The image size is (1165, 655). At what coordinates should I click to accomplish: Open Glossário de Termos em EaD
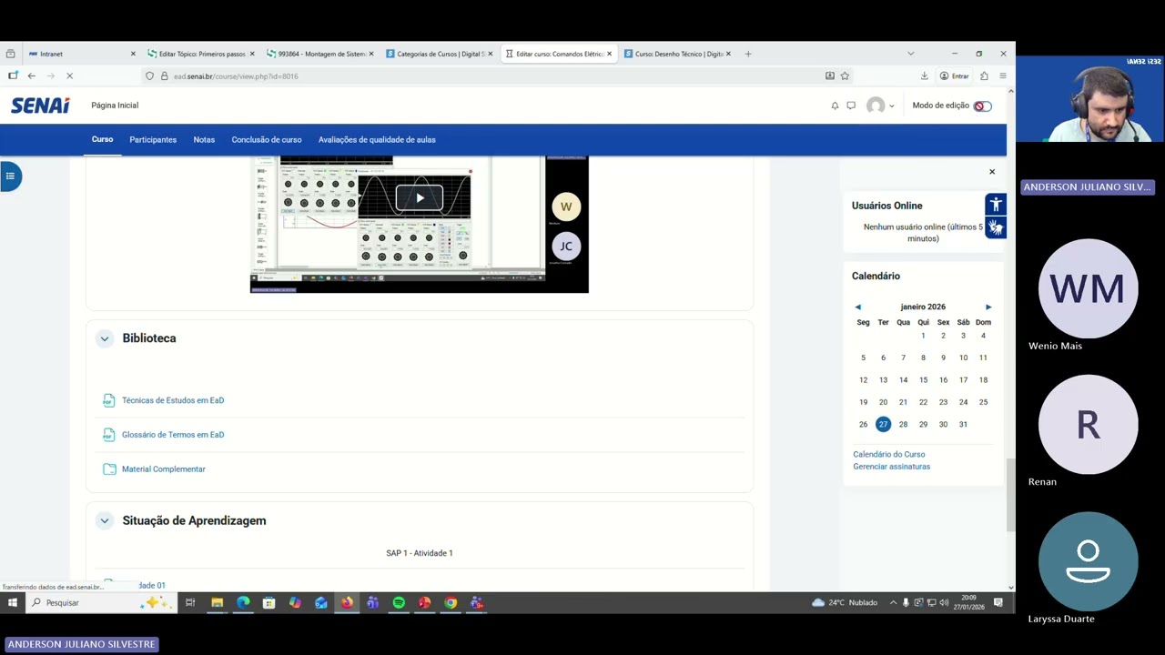click(x=173, y=435)
